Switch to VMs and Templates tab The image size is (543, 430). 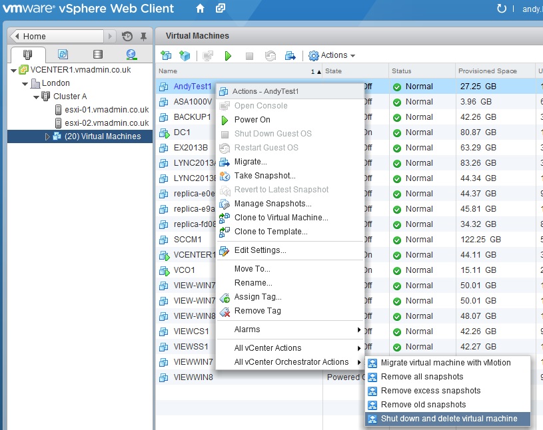[63, 54]
